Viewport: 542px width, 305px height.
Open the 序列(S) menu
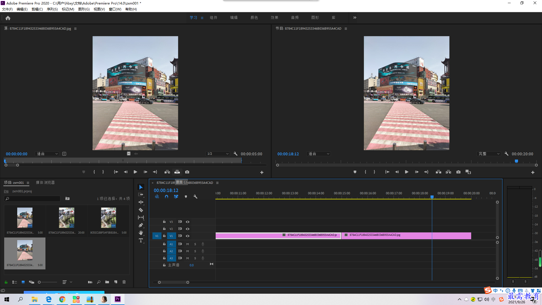(52, 9)
